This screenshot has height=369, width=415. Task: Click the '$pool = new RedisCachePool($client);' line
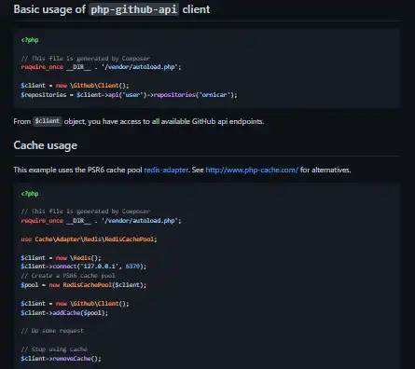(83, 285)
